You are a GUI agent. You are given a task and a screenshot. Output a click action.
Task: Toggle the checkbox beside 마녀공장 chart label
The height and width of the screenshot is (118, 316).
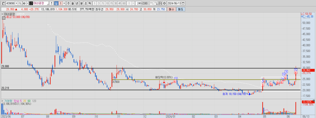pos(2,14)
